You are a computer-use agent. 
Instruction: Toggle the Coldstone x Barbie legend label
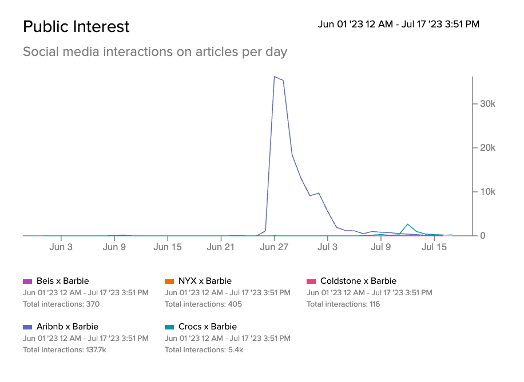358,281
